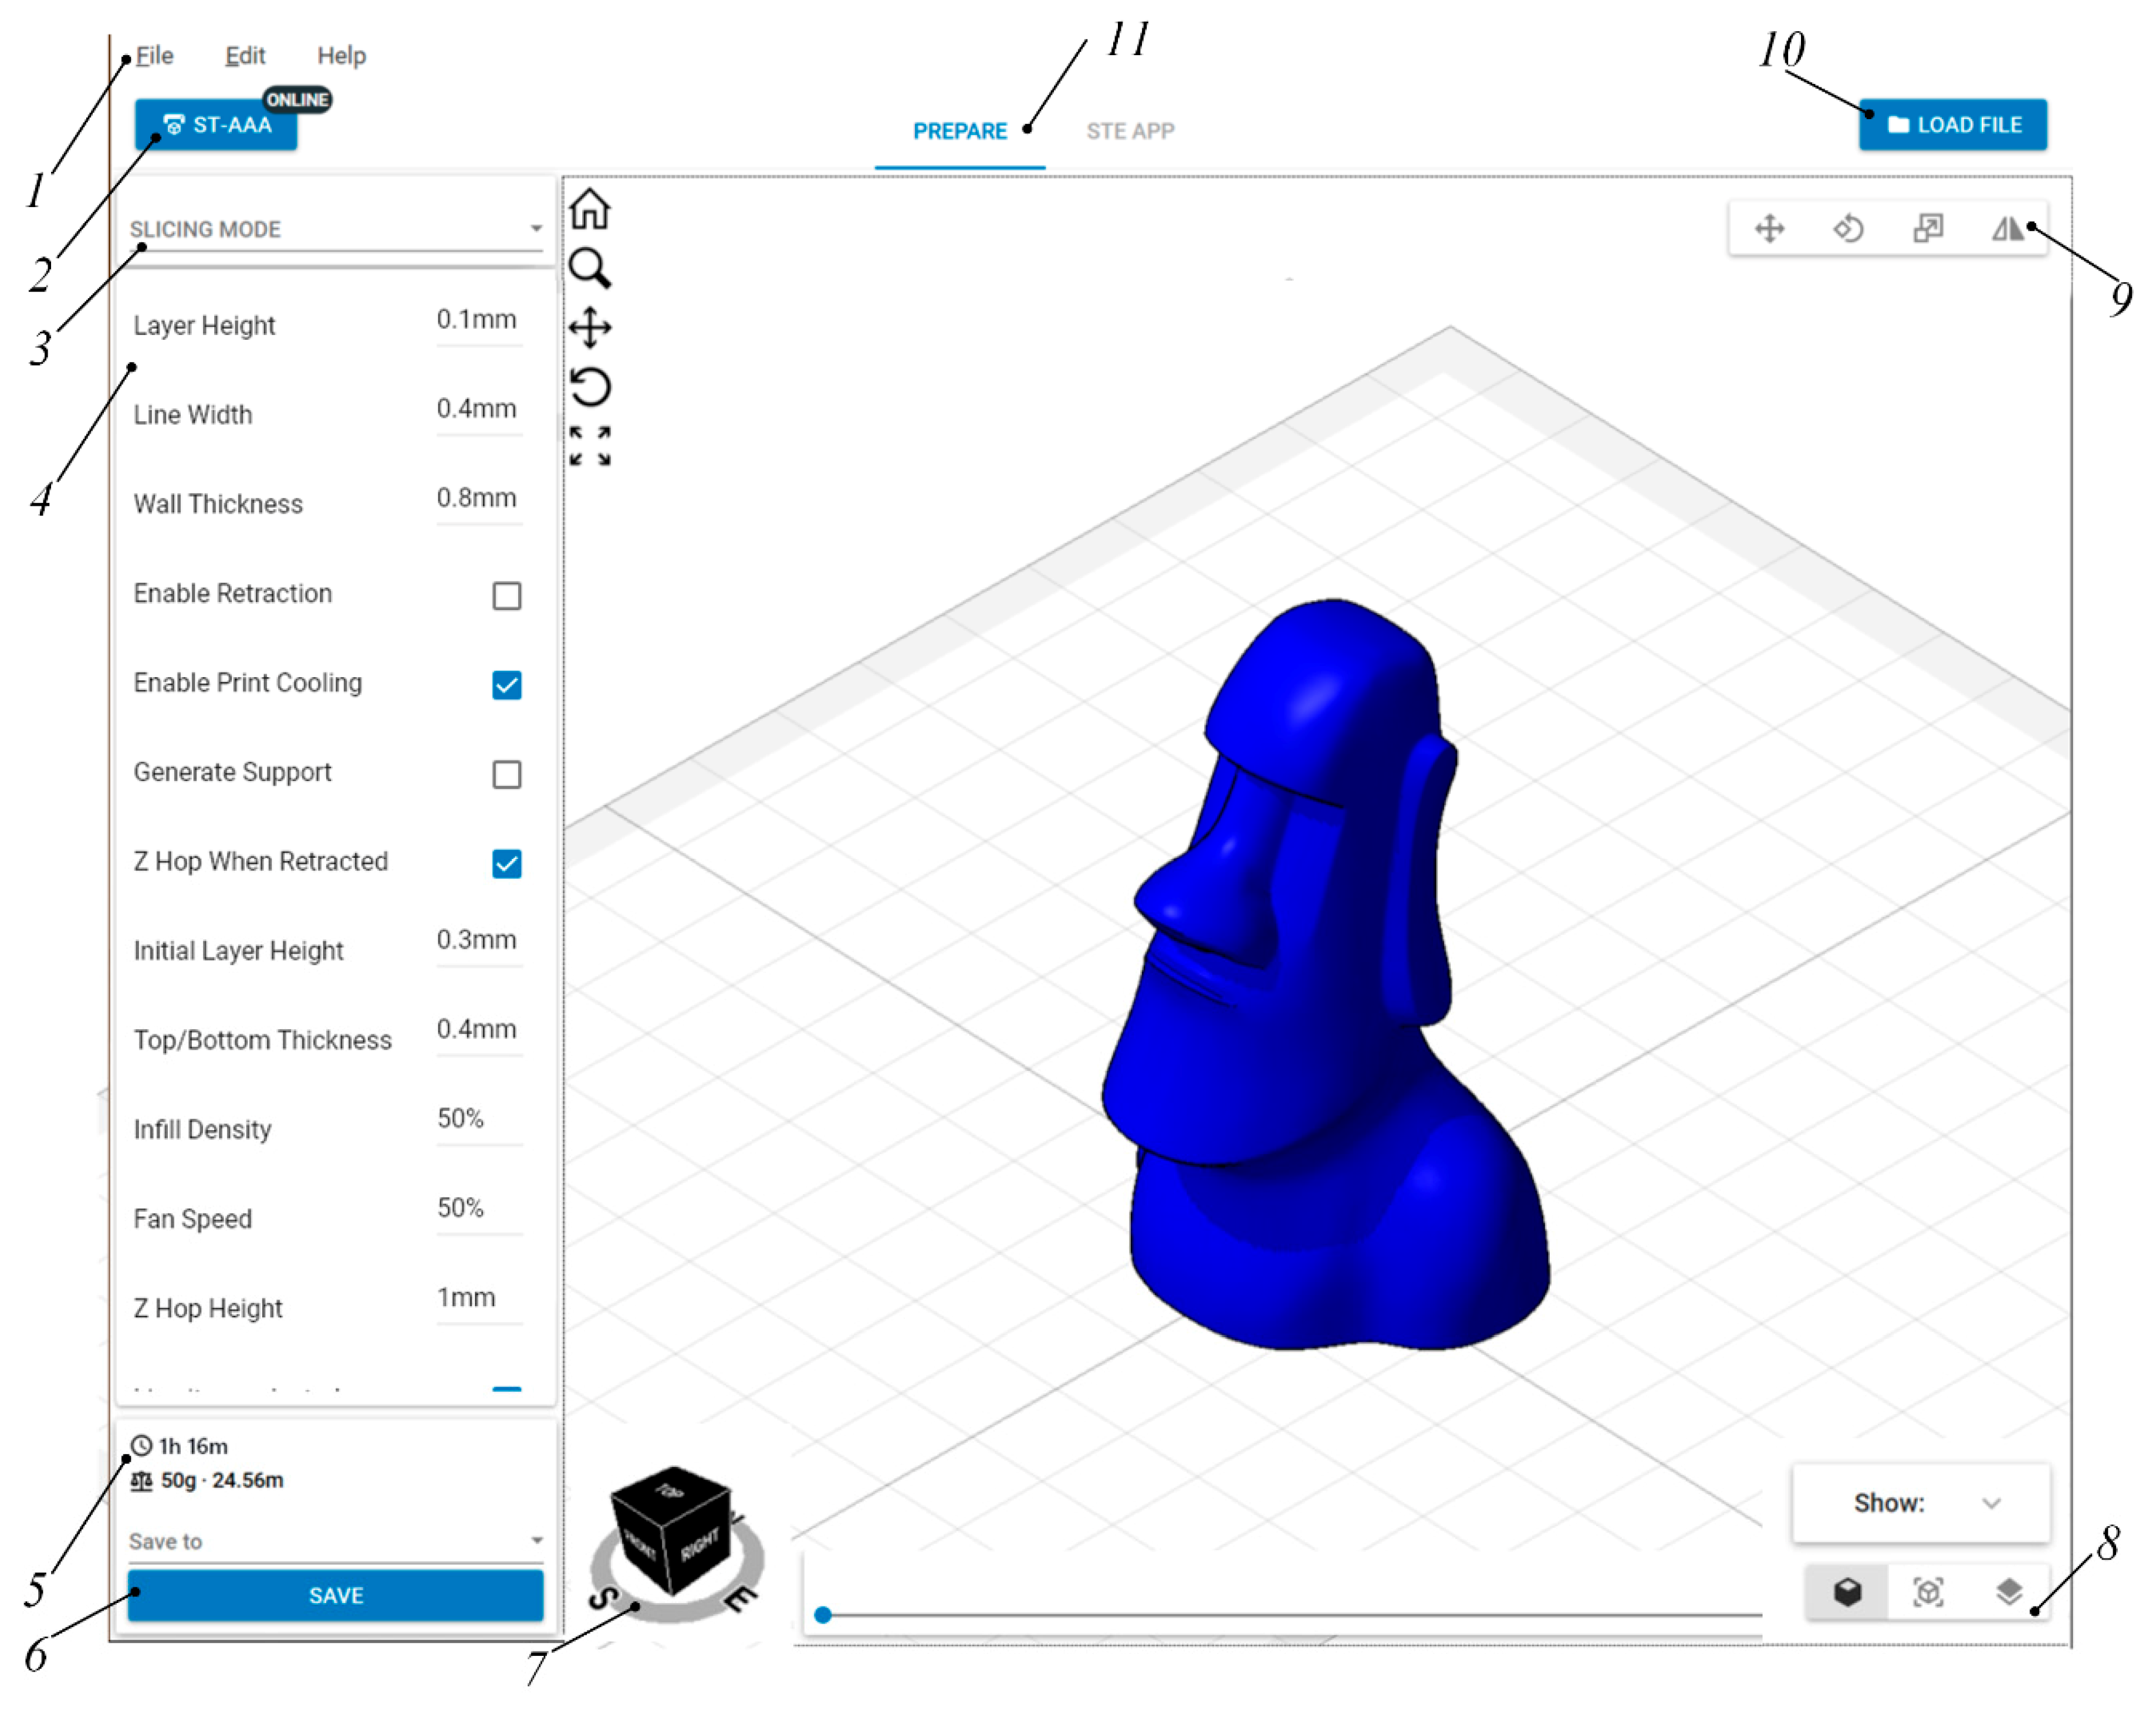Check Generate Support option
2156x1711 pixels.
[x=506, y=774]
